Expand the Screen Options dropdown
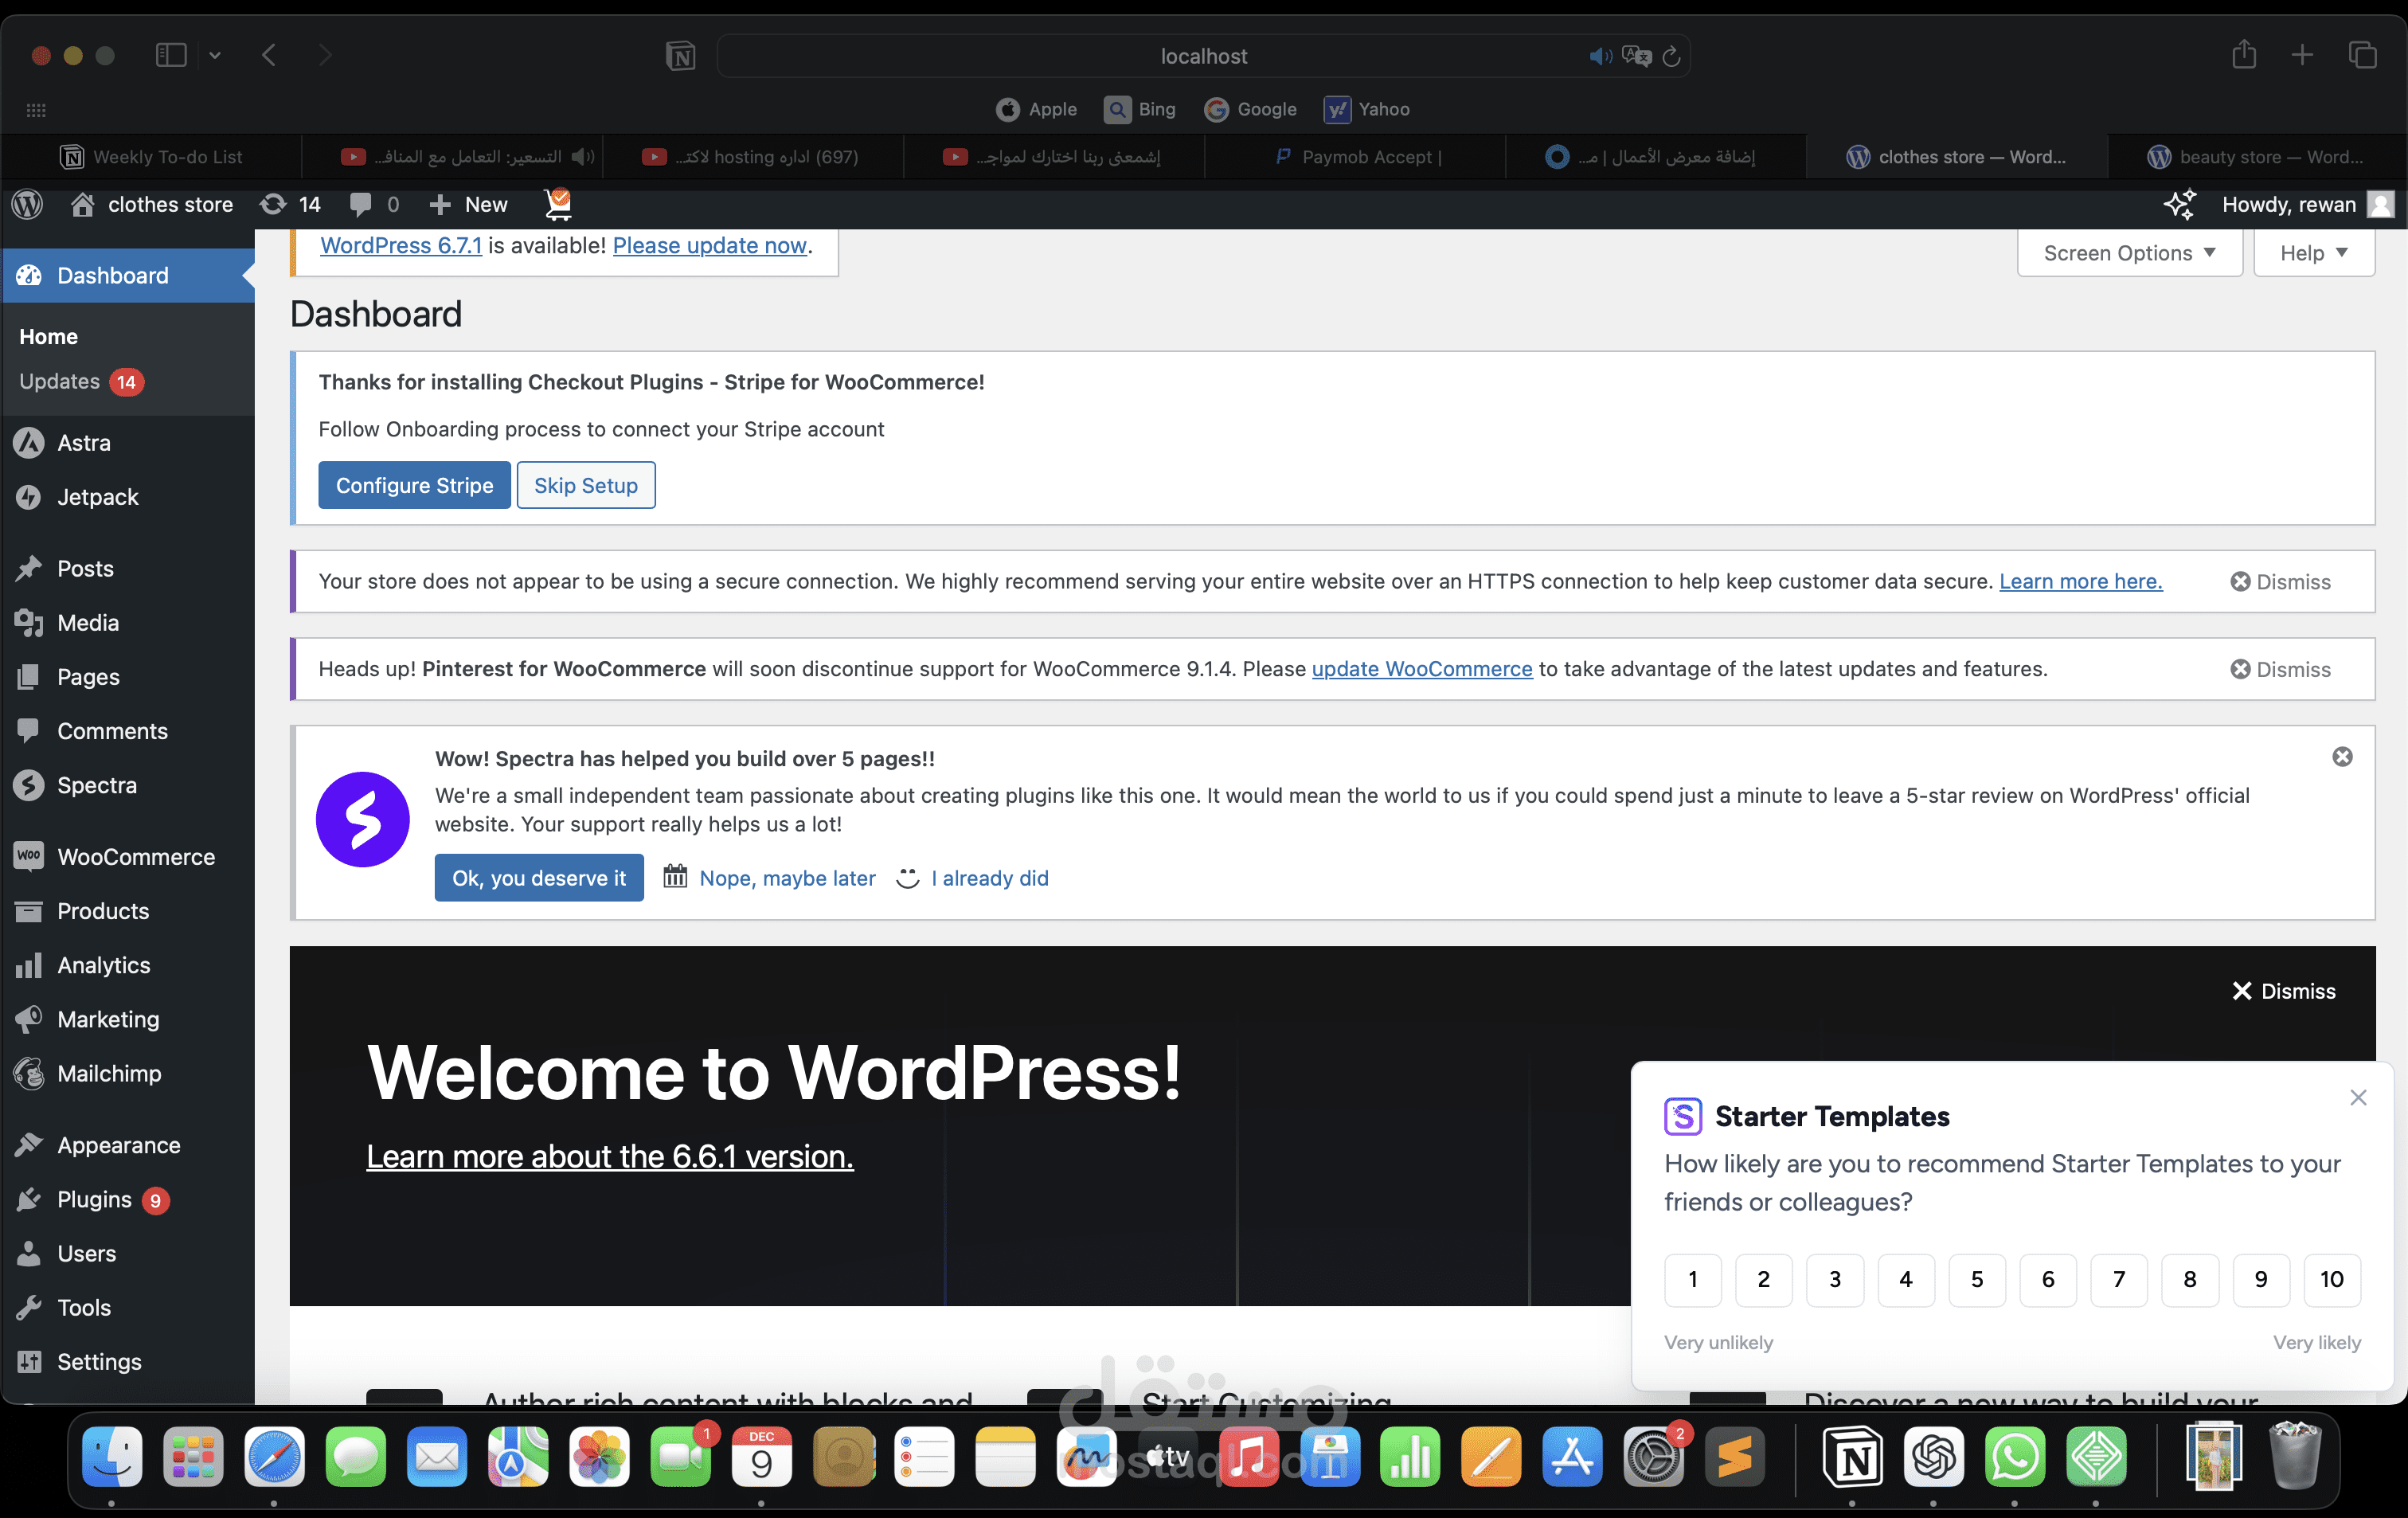Viewport: 2408px width, 1518px height. 2129,253
